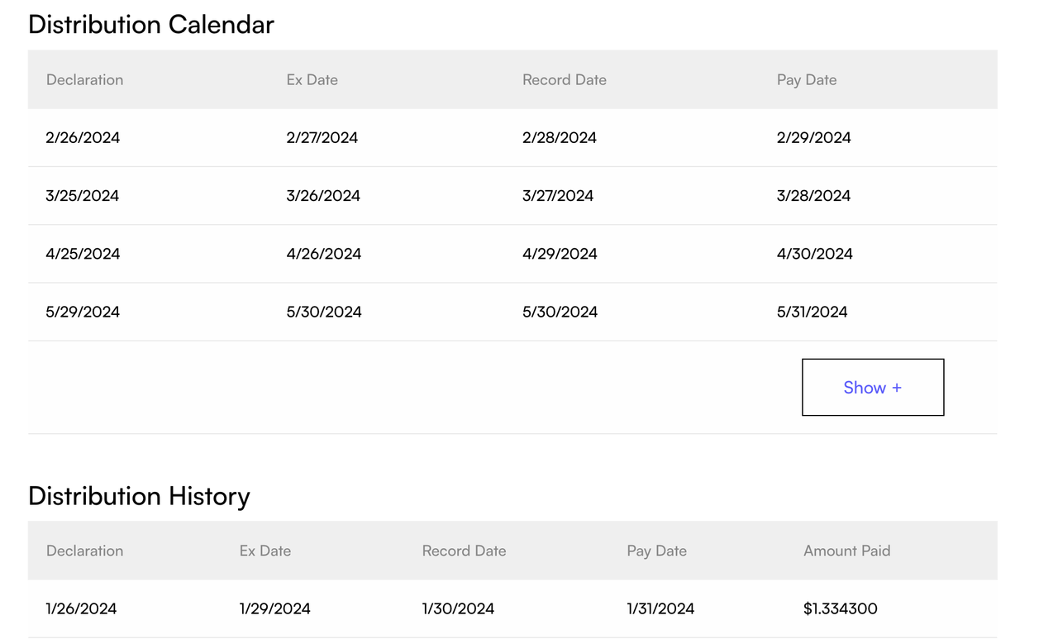Select the 1/29/2024 ex date in history
This screenshot has width=1058, height=644.
274,608
